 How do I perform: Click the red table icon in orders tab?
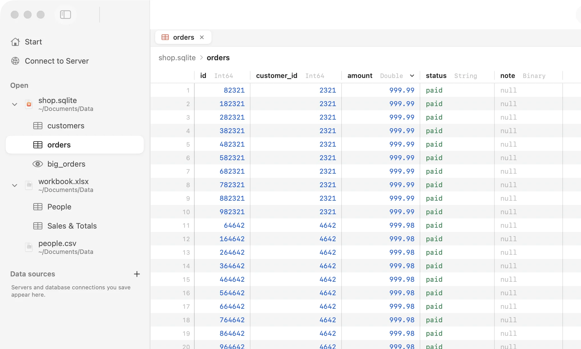tap(165, 37)
